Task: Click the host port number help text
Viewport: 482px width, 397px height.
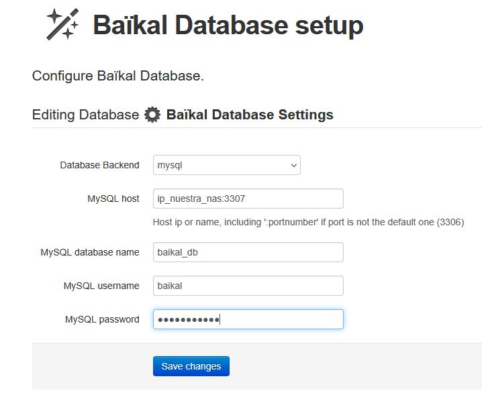Action: tap(308, 221)
